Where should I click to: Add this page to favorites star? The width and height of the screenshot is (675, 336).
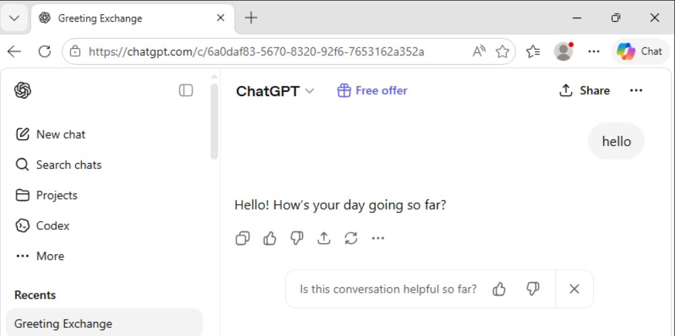tap(502, 52)
